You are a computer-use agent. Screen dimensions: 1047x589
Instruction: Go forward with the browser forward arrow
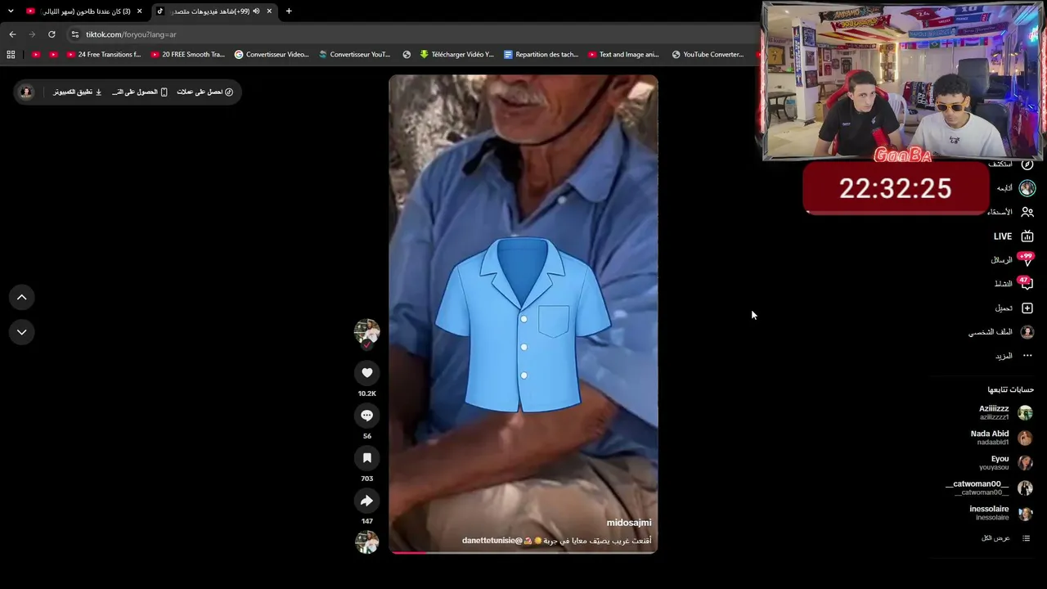[32, 34]
